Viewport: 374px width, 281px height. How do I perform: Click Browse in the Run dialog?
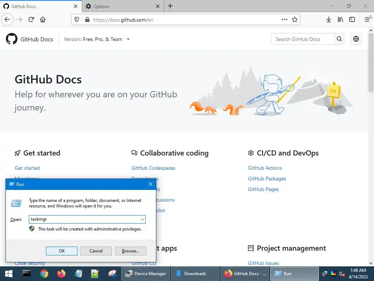tap(130, 251)
